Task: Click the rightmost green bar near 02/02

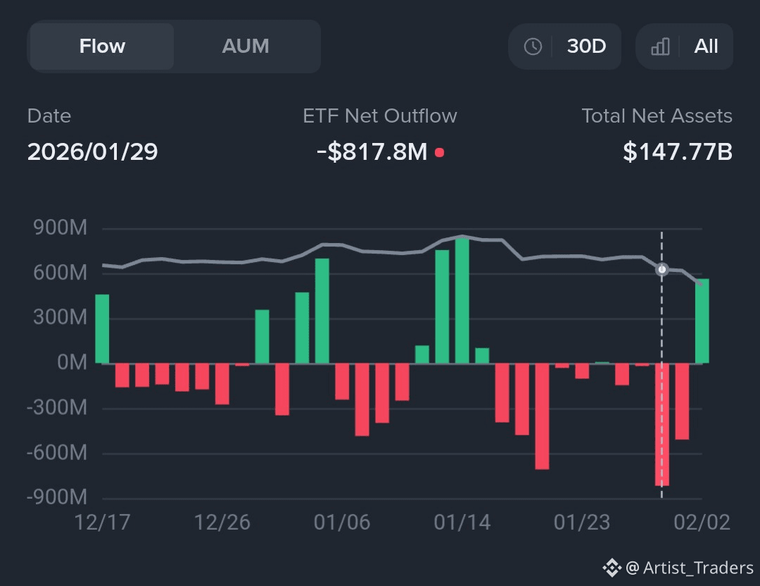Action: click(702, 321)
